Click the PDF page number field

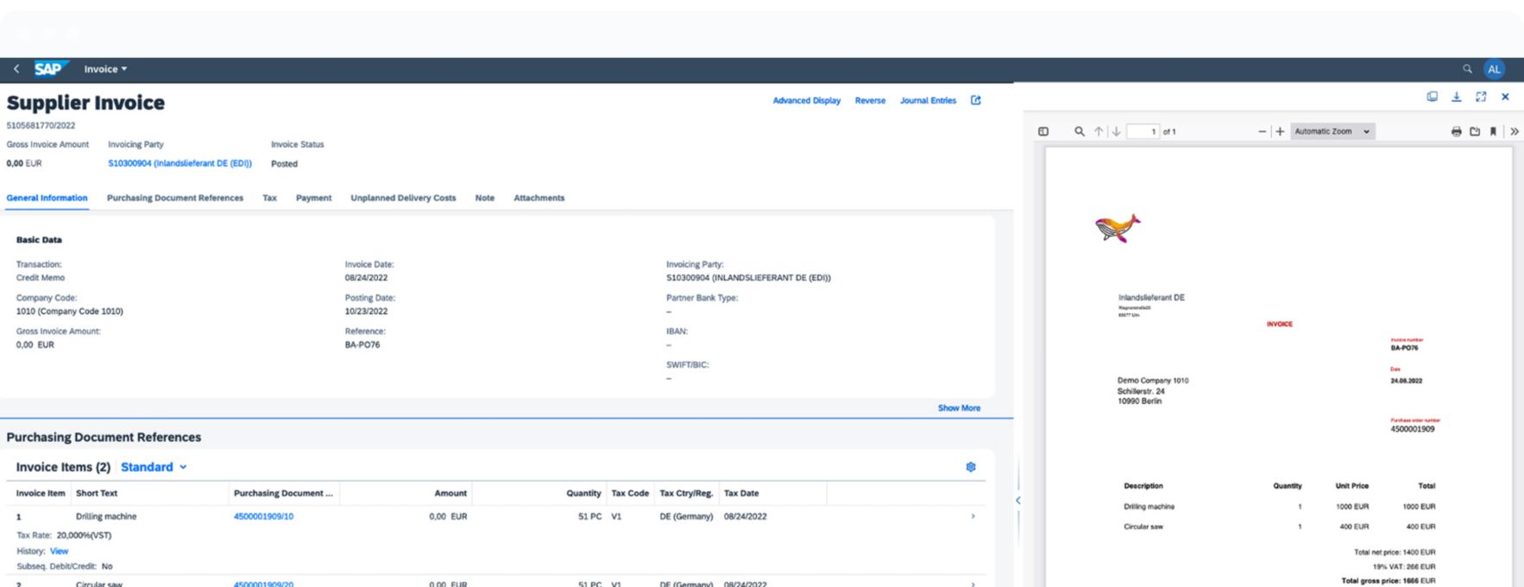[x=1143, y=131]
